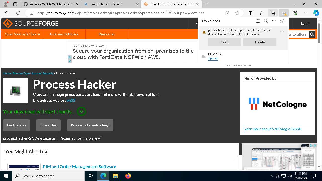Open the Business Software menu
The width and height of the screenshot is (322, 181).
click(64, 34)
